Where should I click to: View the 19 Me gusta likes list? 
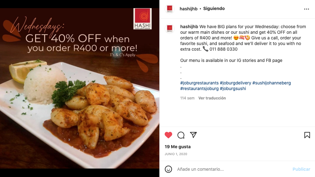point(177,147)
